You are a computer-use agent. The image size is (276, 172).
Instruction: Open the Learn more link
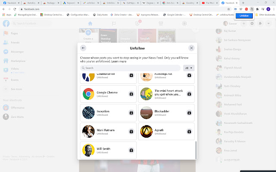coord(119,61)
